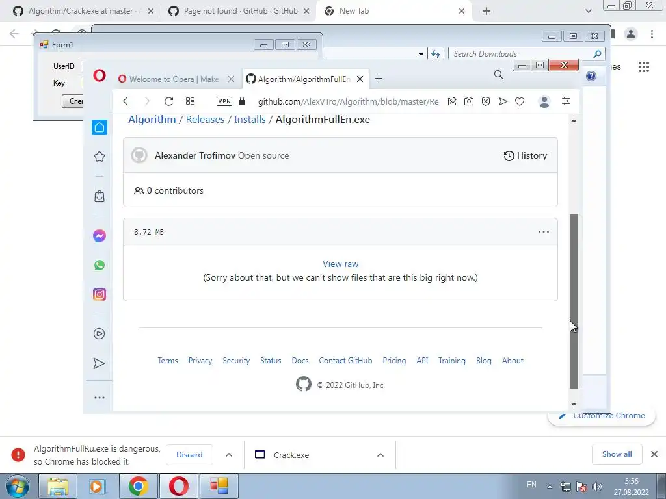Show hidden system tray icons

[x=550, y=486]
